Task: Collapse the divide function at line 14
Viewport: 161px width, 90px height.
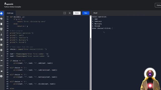Action: pyautogui.click(x=9, y=17)
